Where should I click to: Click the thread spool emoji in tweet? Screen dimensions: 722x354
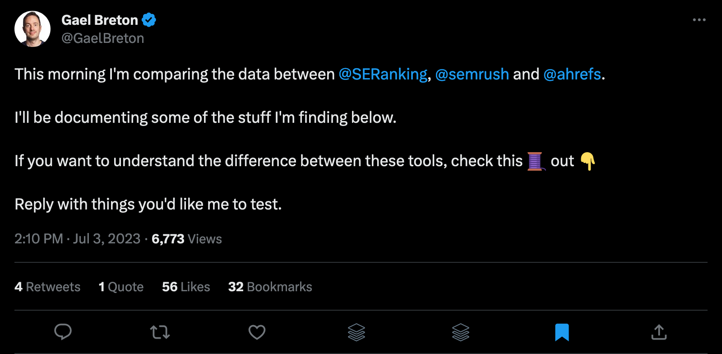coord(535,161)
